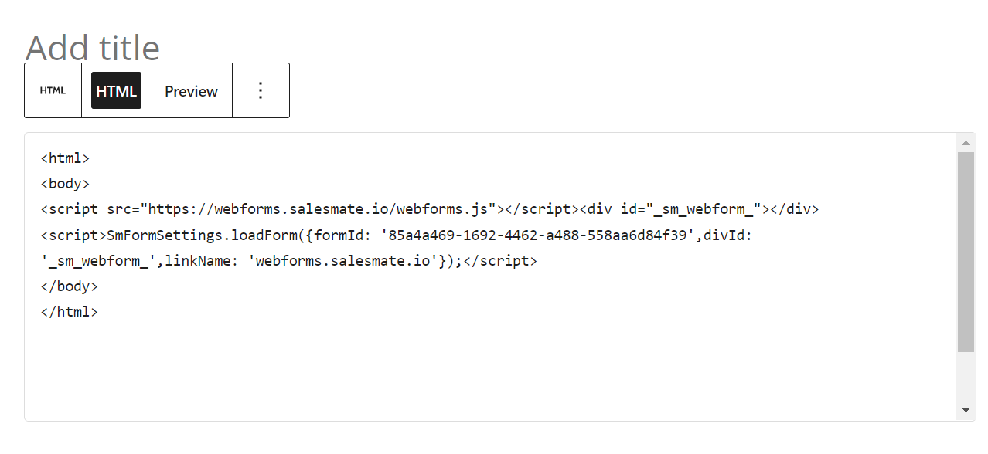This screenshot has height=454, width=988.
Task: Place cursor on the closing </html> tag
Action: coord(69,312)
